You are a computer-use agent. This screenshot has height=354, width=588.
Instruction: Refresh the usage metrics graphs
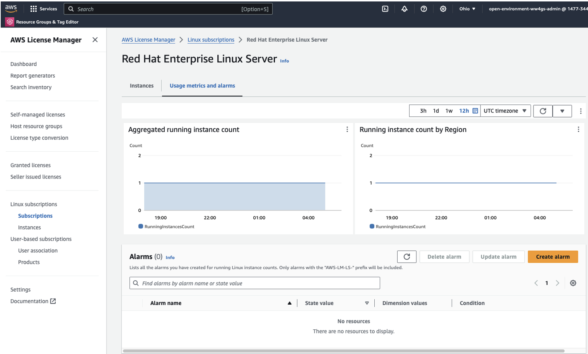(543, 111)
